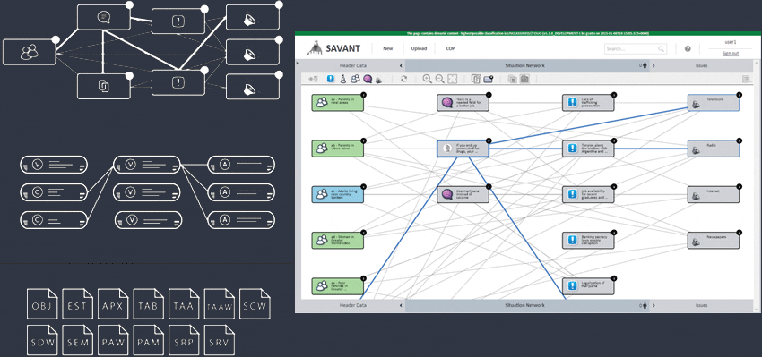This screenshot has width=762, height=357.
Task: Select 'Tension along the borders' node
Action: pyautogui.click(x=588, y=149)
